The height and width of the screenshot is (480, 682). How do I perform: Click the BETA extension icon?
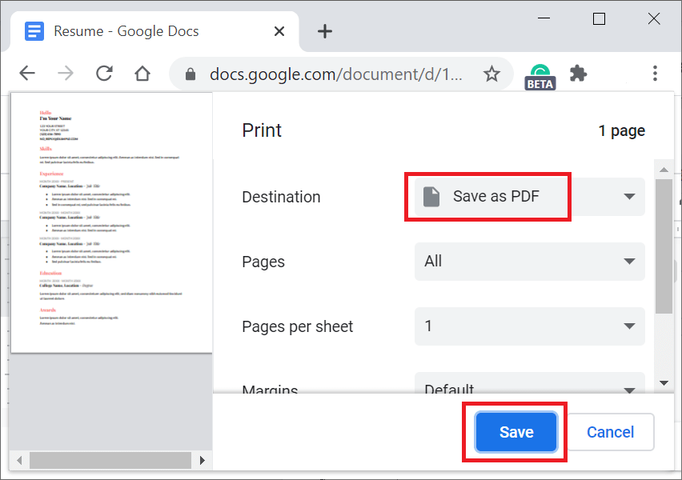pyautogui.click(x=540, y=73)
